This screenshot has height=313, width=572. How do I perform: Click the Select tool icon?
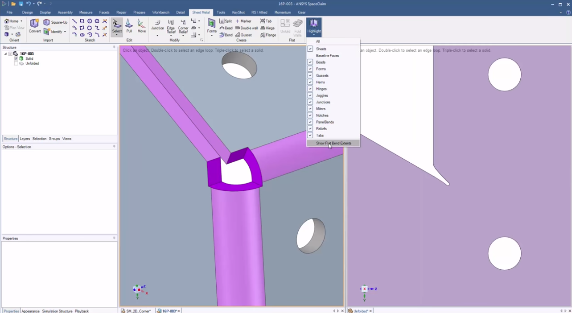click(x=117, y=24)
